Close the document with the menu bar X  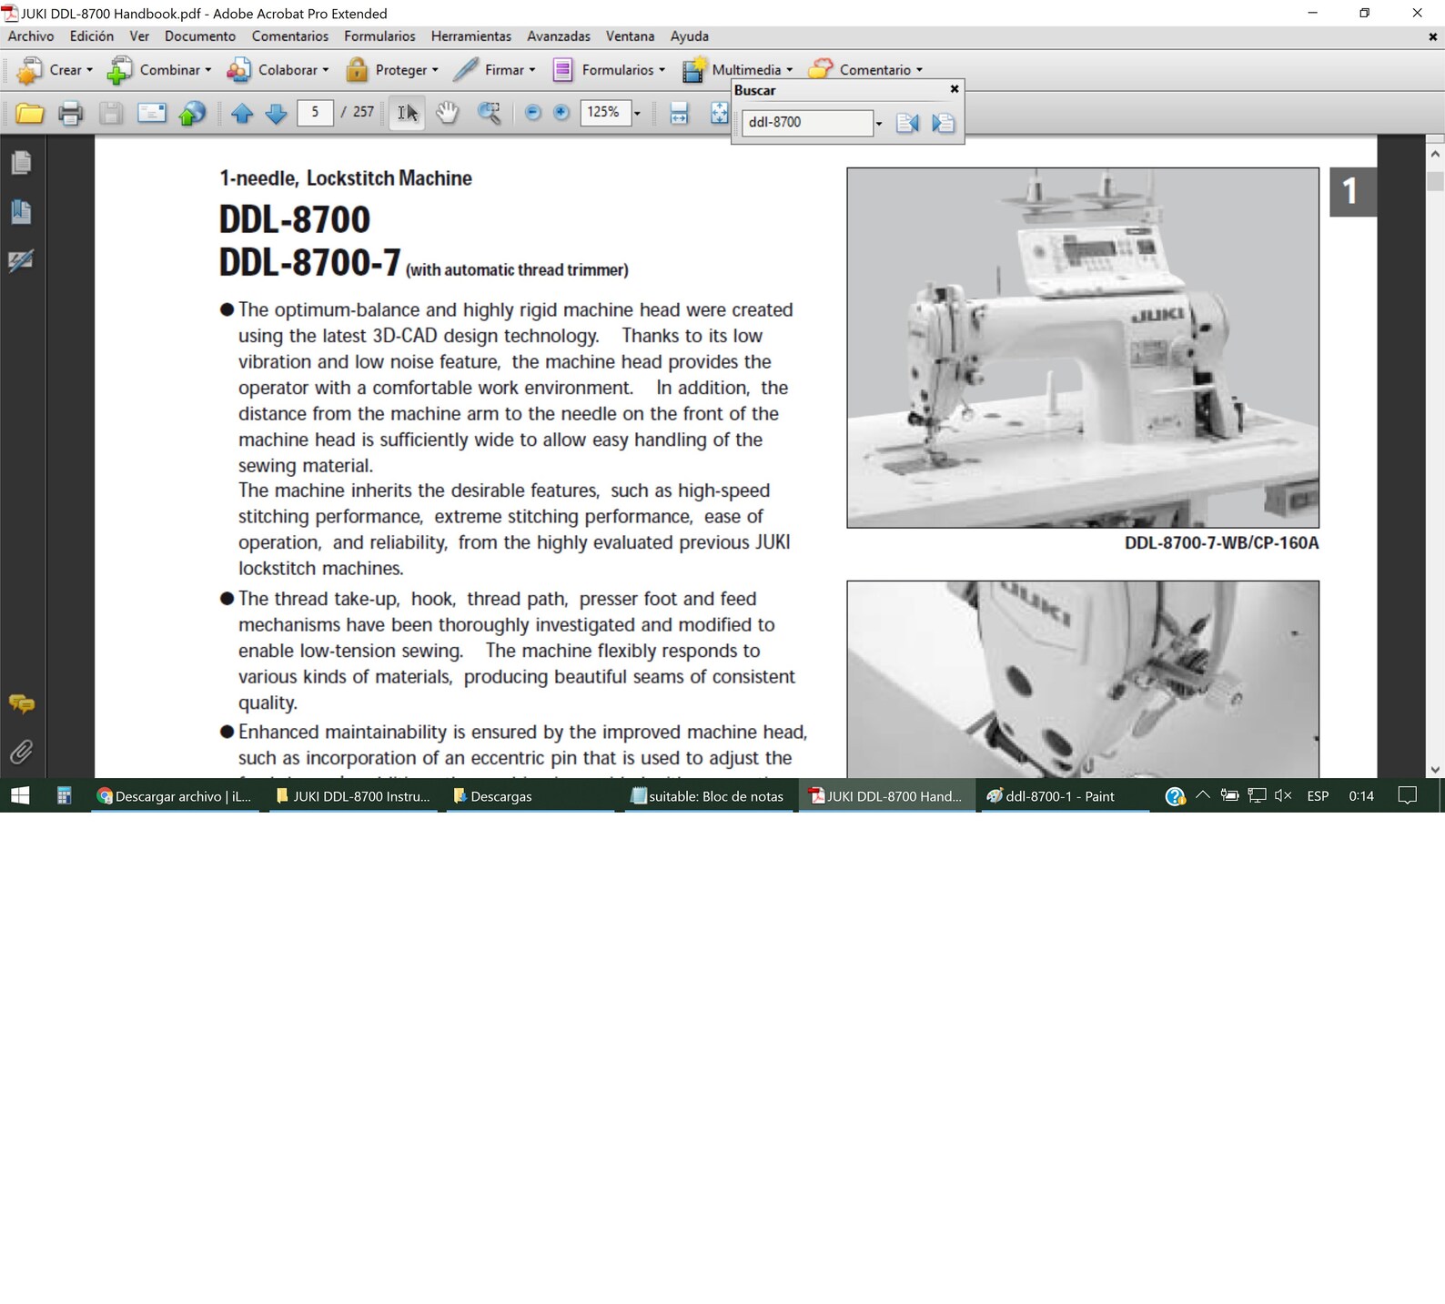tap(1433, 37)
